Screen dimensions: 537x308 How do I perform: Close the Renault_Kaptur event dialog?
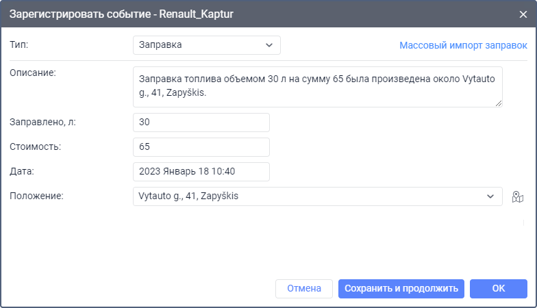[523, 14]
